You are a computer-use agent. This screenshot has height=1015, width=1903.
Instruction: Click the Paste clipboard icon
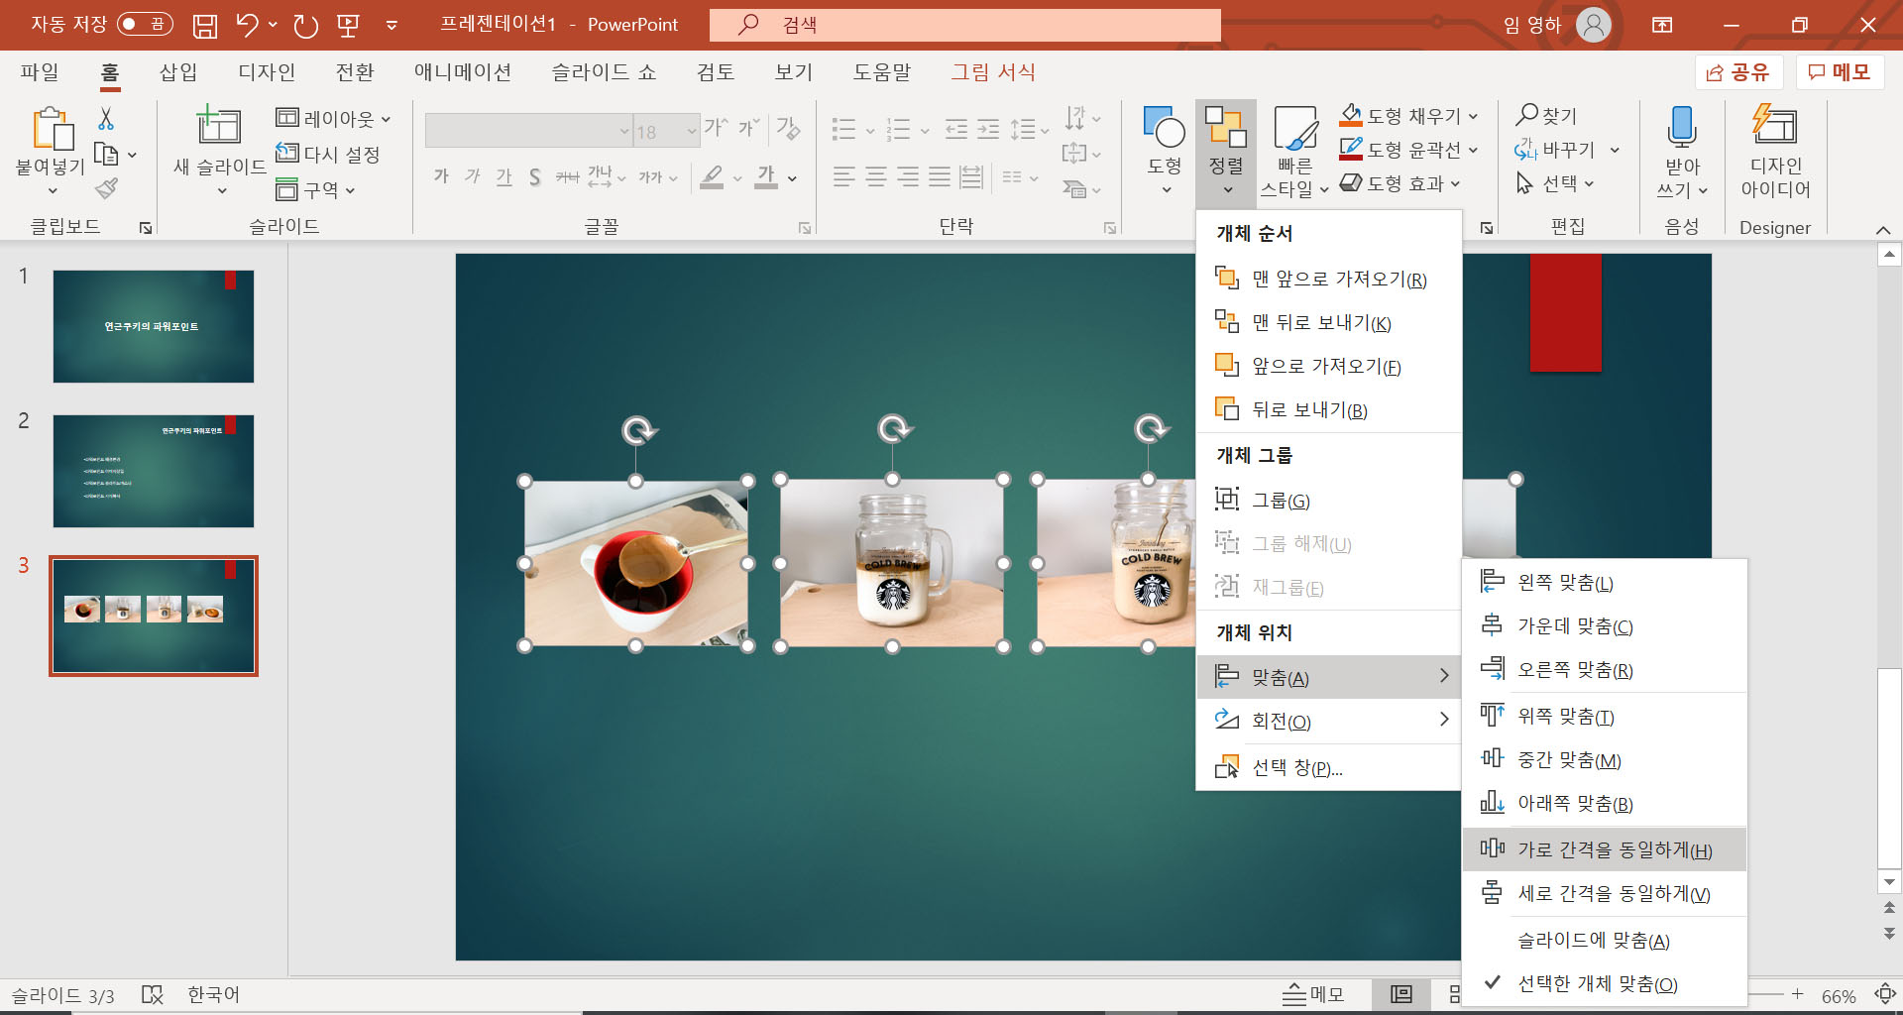point(53,128)
